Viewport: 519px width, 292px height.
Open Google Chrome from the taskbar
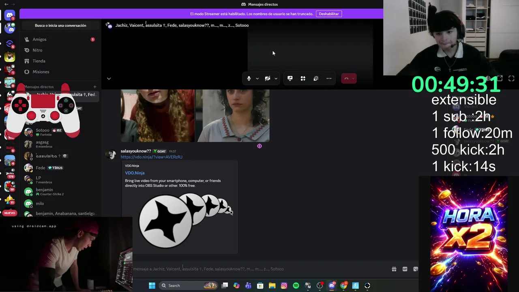(x=343, y=286)
